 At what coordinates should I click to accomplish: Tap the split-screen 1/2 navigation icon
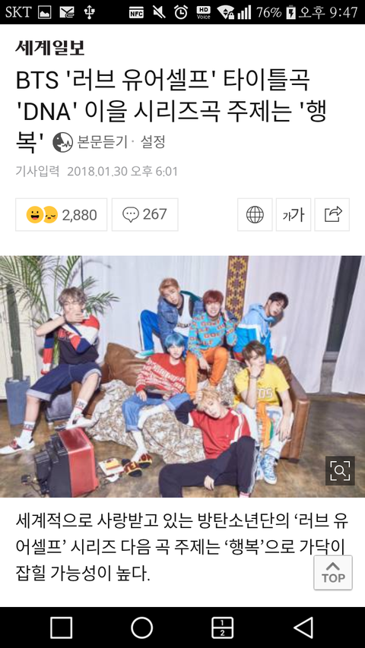223,627
